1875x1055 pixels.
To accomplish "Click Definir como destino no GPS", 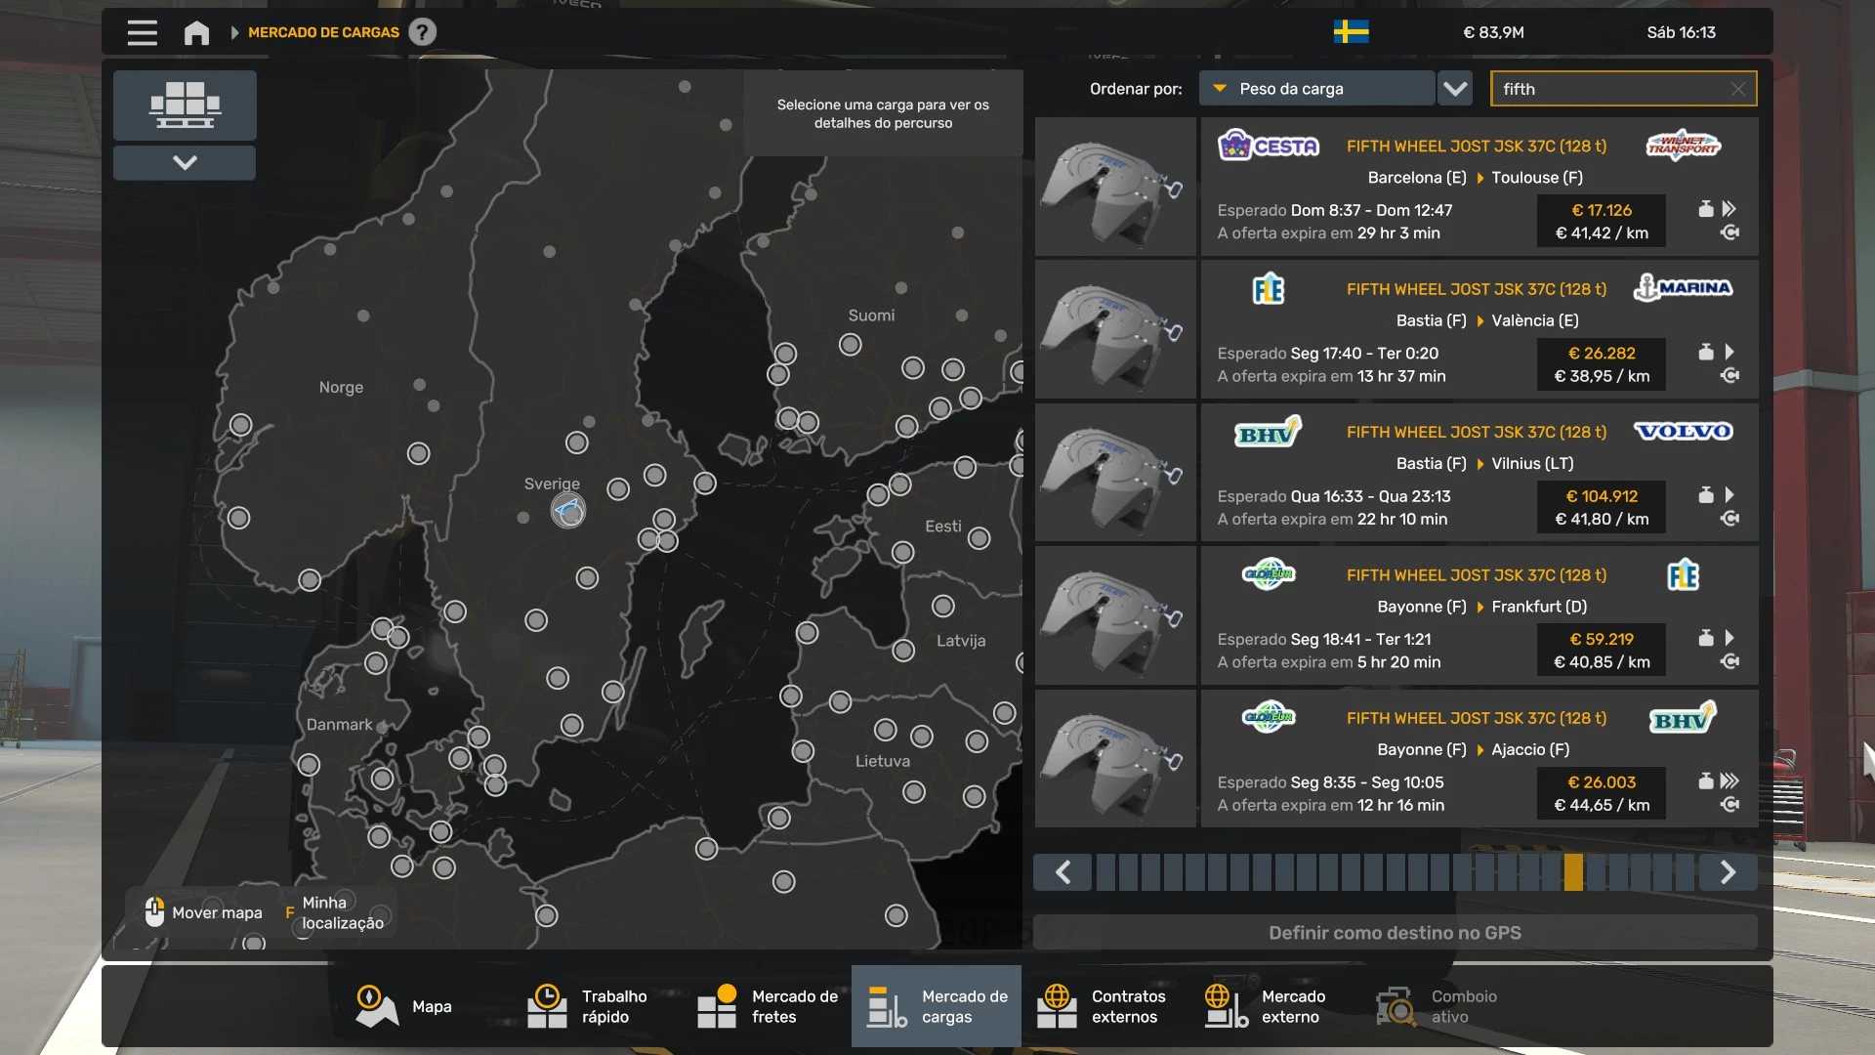I will tap(1395, 933).
